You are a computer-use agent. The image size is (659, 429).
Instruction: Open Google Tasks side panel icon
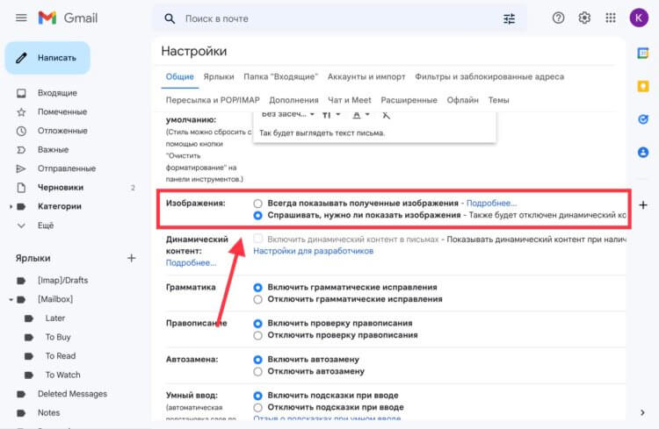click(642, 119)
